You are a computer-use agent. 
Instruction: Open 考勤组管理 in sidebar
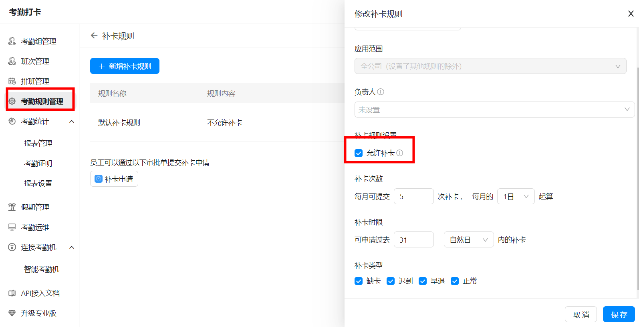click(x=40, y=41)
